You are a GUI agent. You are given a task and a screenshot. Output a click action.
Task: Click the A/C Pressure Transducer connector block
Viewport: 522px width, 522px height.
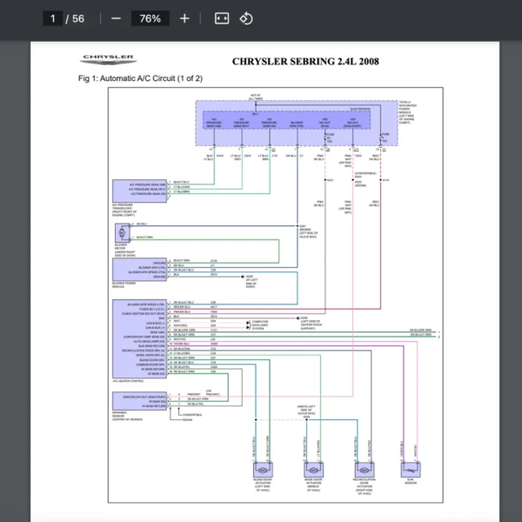tap(140, 191)
